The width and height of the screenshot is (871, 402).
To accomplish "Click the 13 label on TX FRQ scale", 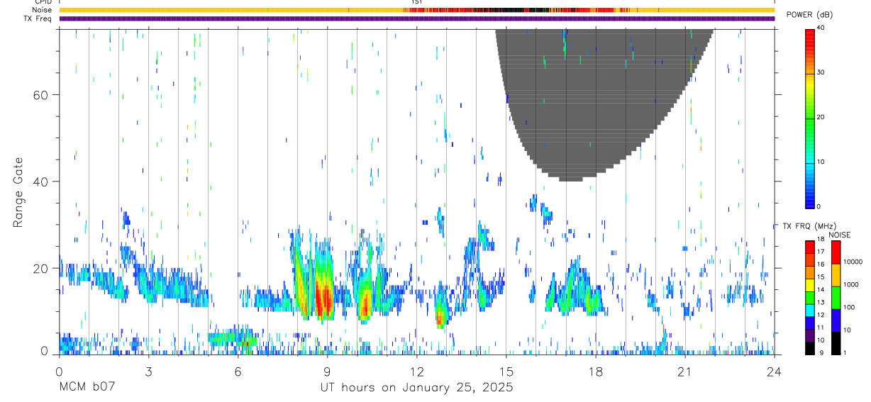I will point(821,302).
